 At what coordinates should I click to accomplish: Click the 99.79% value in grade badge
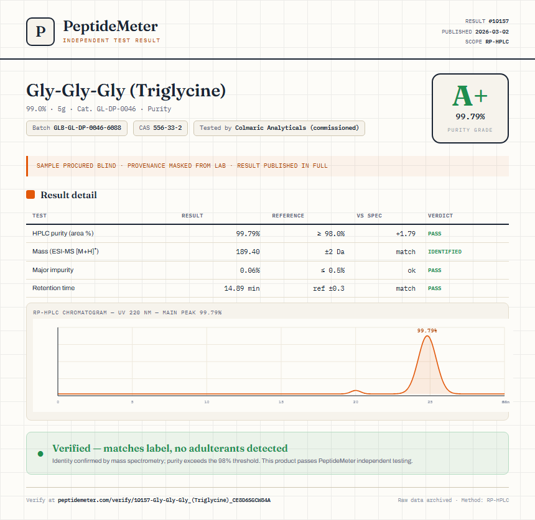tap(470, 117)
